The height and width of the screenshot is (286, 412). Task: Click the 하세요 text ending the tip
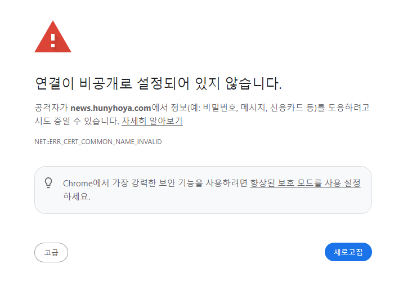[x=77, y=196]
